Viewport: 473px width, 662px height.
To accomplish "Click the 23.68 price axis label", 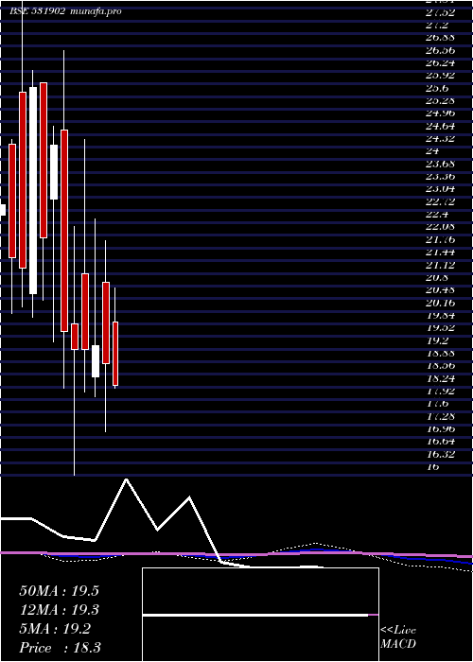I will 441,164.
